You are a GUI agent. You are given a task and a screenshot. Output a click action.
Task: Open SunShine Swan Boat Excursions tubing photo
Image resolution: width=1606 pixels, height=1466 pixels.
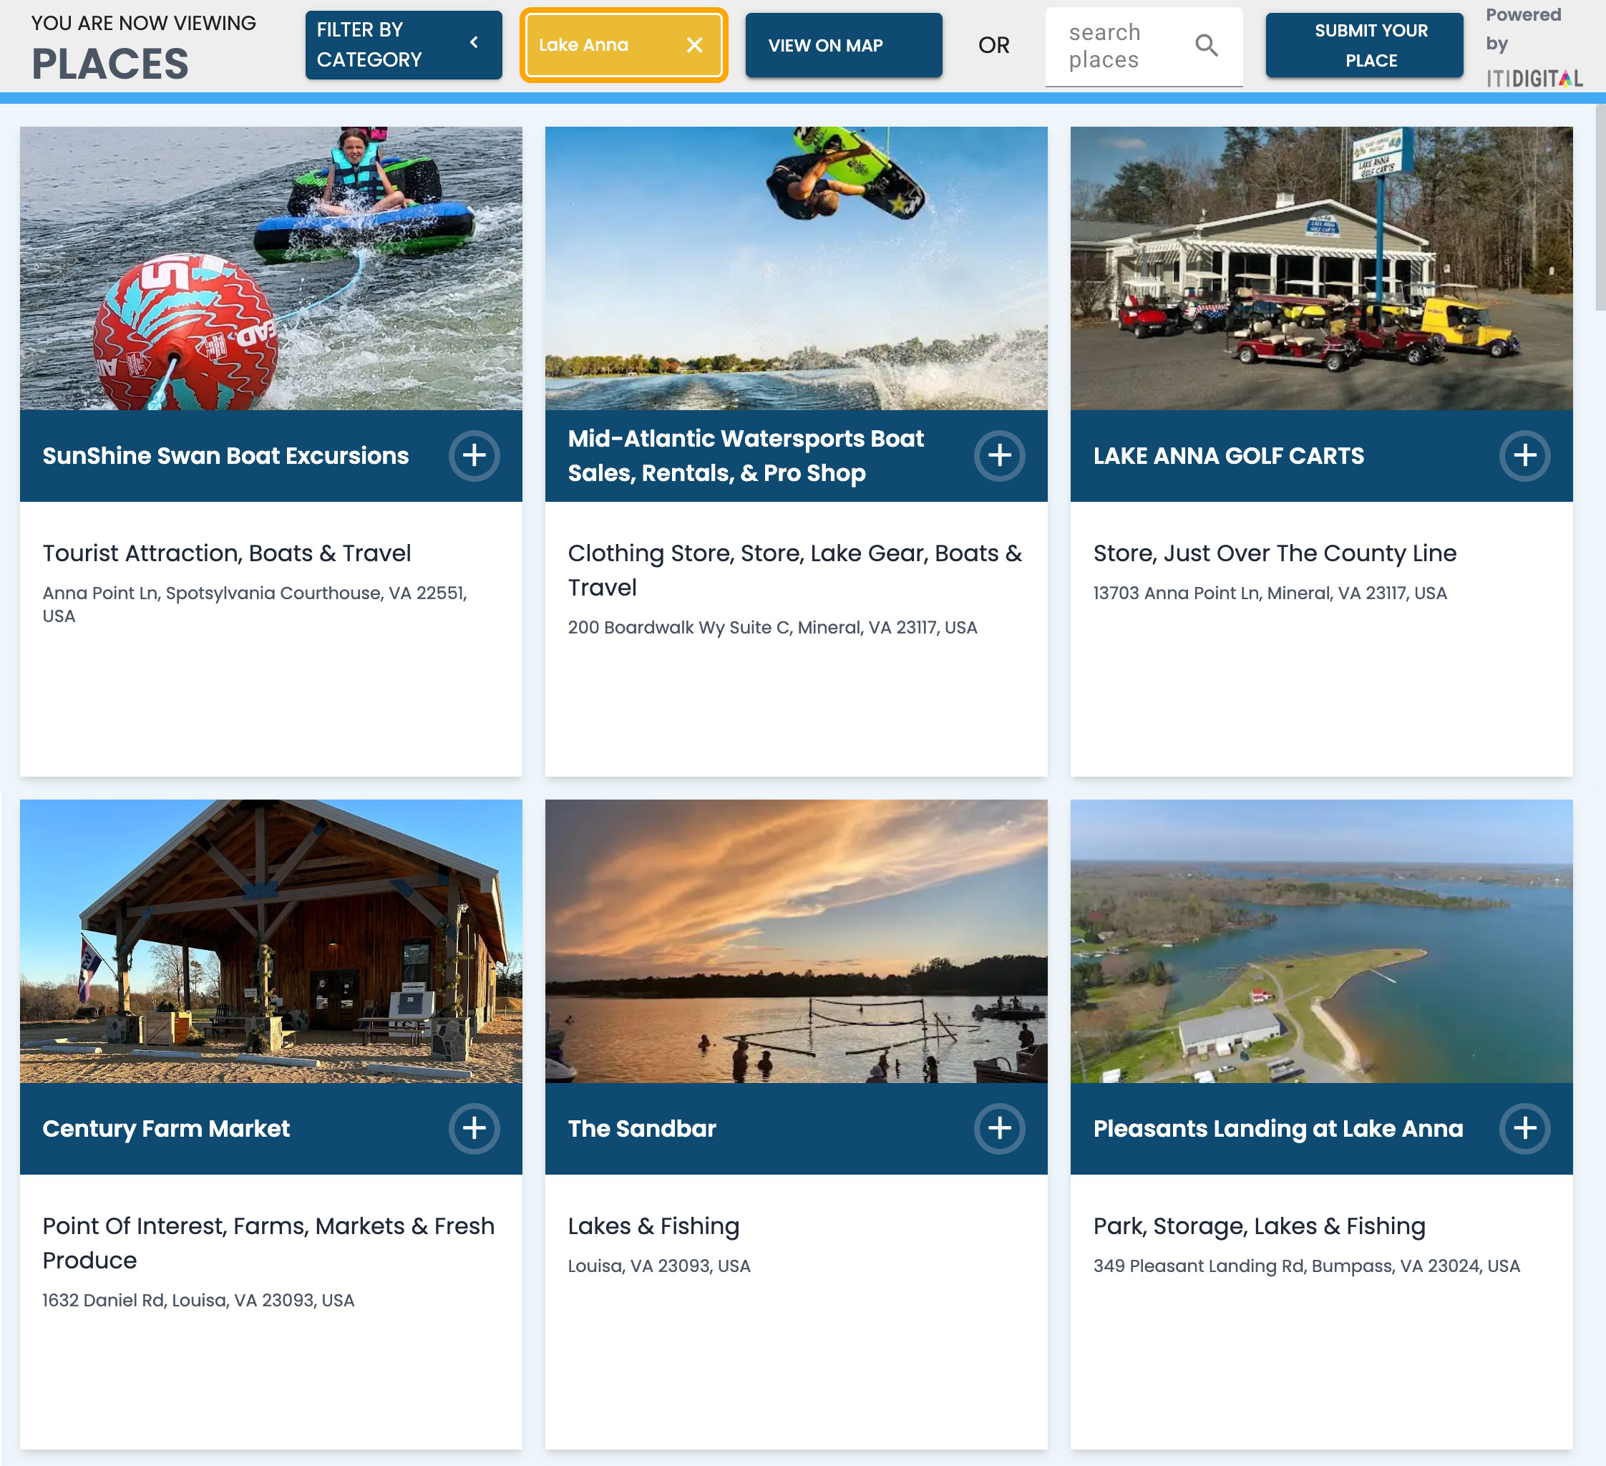click(271, 268)
